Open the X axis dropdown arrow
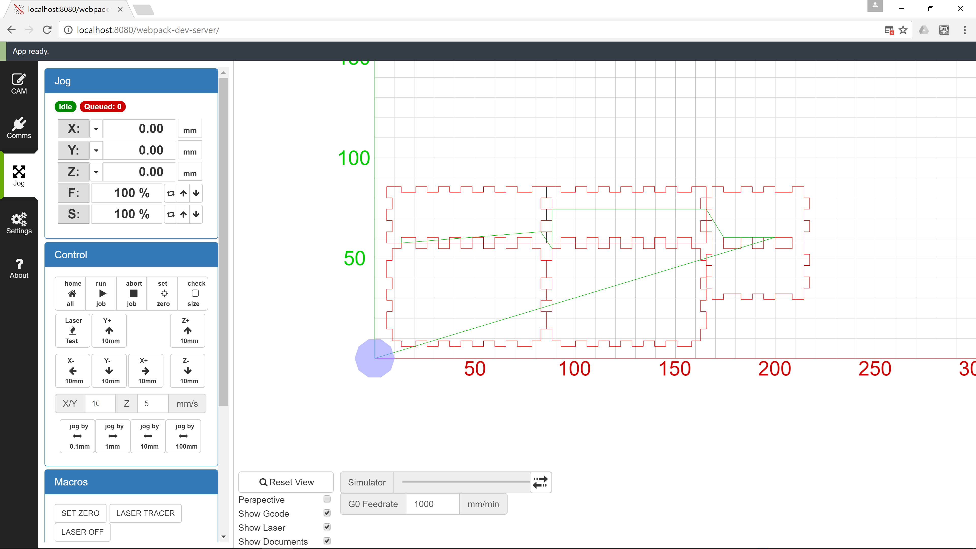The height and width of the screenshot is (549, 976). point(96,129)
